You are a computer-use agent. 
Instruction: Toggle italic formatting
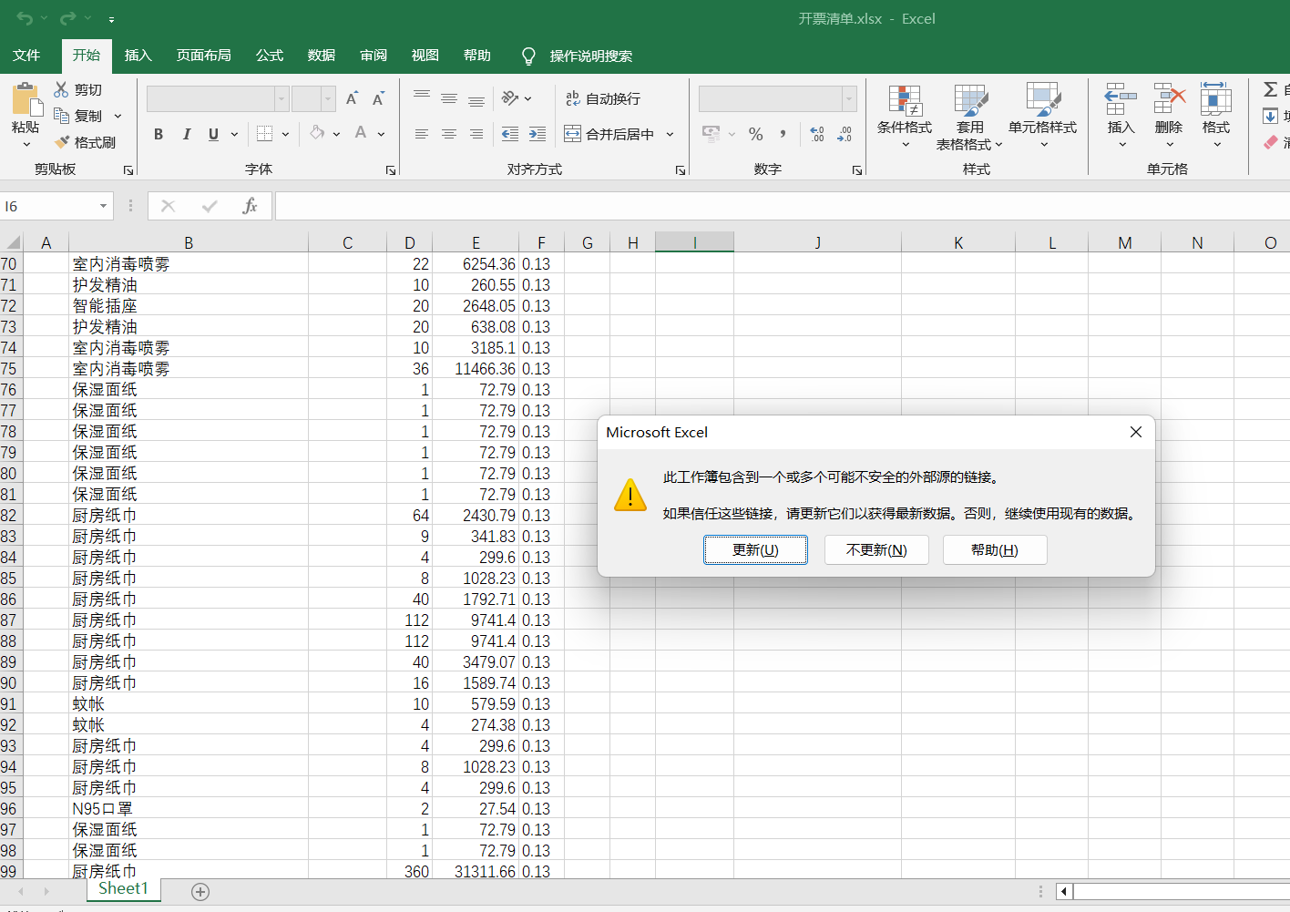coord(186,134)
